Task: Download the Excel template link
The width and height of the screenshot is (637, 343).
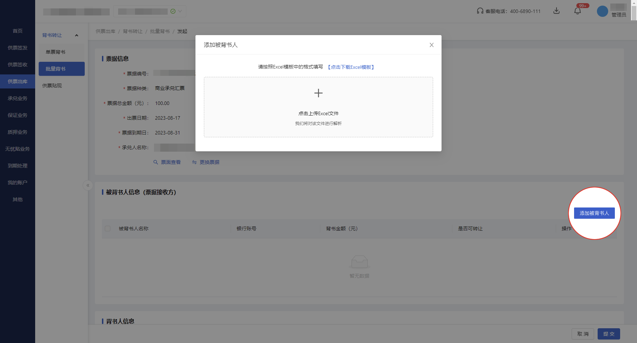Action: [x=351, y=67]
